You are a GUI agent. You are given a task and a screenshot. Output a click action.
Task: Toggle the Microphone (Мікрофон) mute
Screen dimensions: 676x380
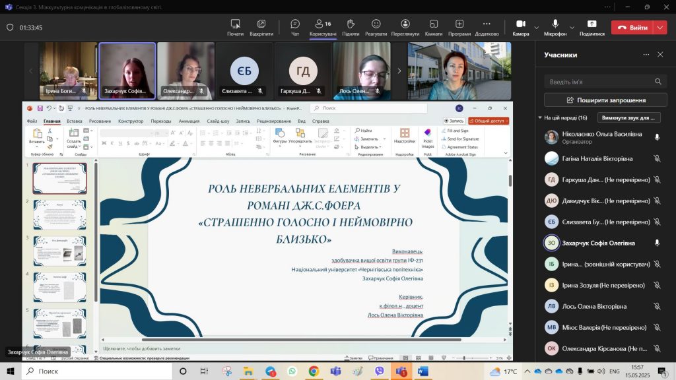click(x=555, y=27)
